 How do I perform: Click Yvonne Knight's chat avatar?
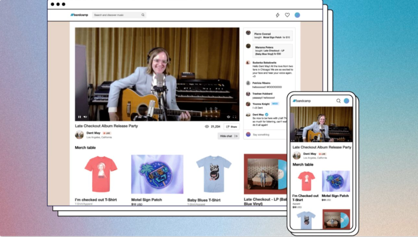tap(248, 104)
